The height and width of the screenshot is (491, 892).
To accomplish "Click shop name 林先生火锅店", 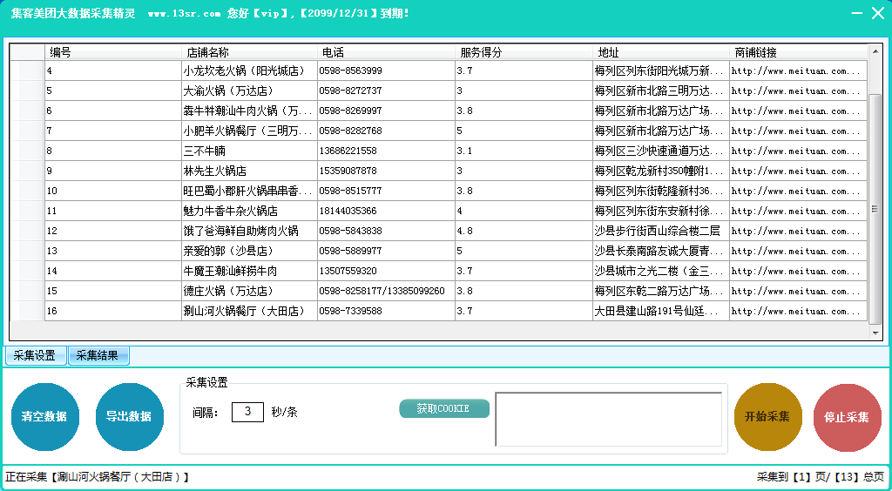I will 214,171.
